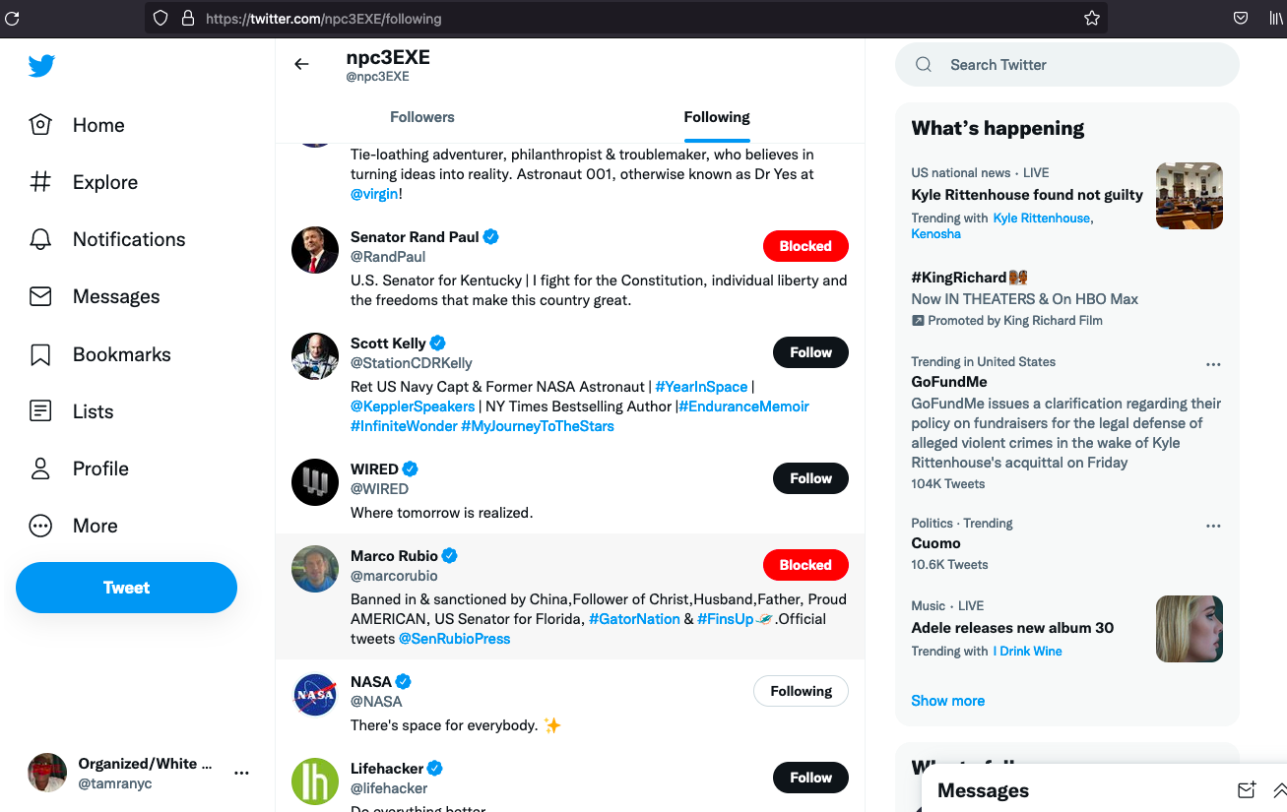1287x812 pixels.
Task: Follow Scott Kelly
Action: point(810,352)
